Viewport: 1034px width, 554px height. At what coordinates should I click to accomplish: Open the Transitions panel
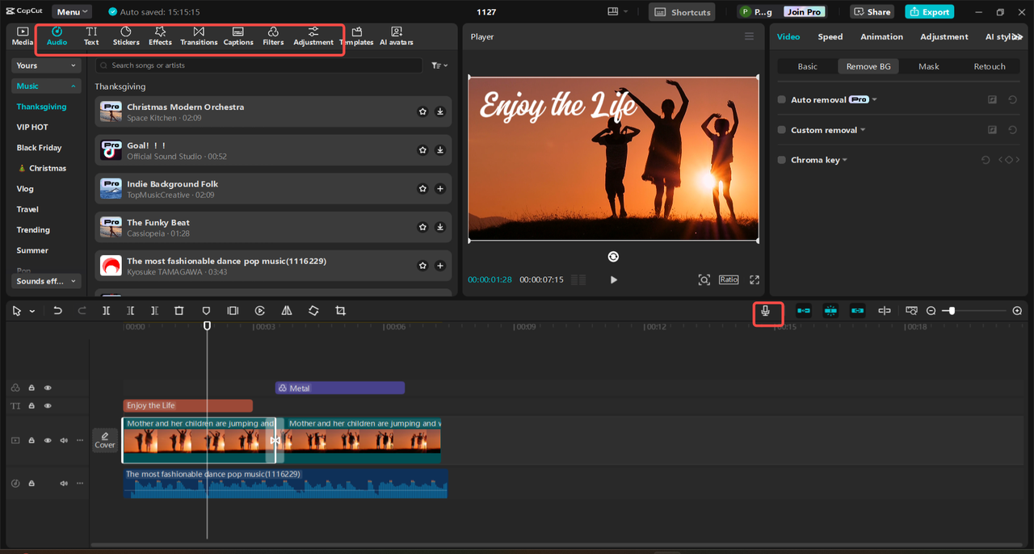[x=199, y=36]
